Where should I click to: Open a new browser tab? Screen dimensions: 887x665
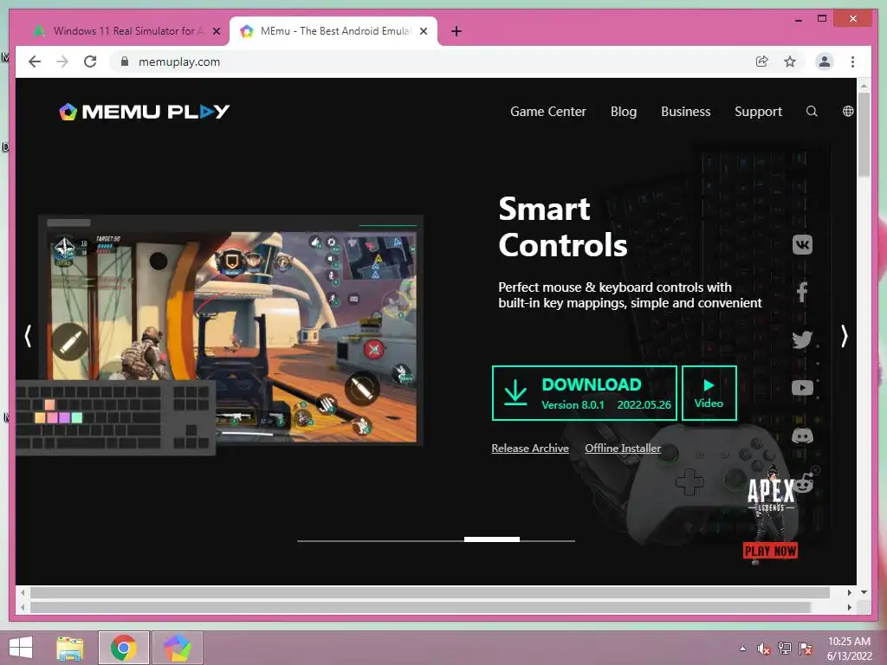coord(456,31)
